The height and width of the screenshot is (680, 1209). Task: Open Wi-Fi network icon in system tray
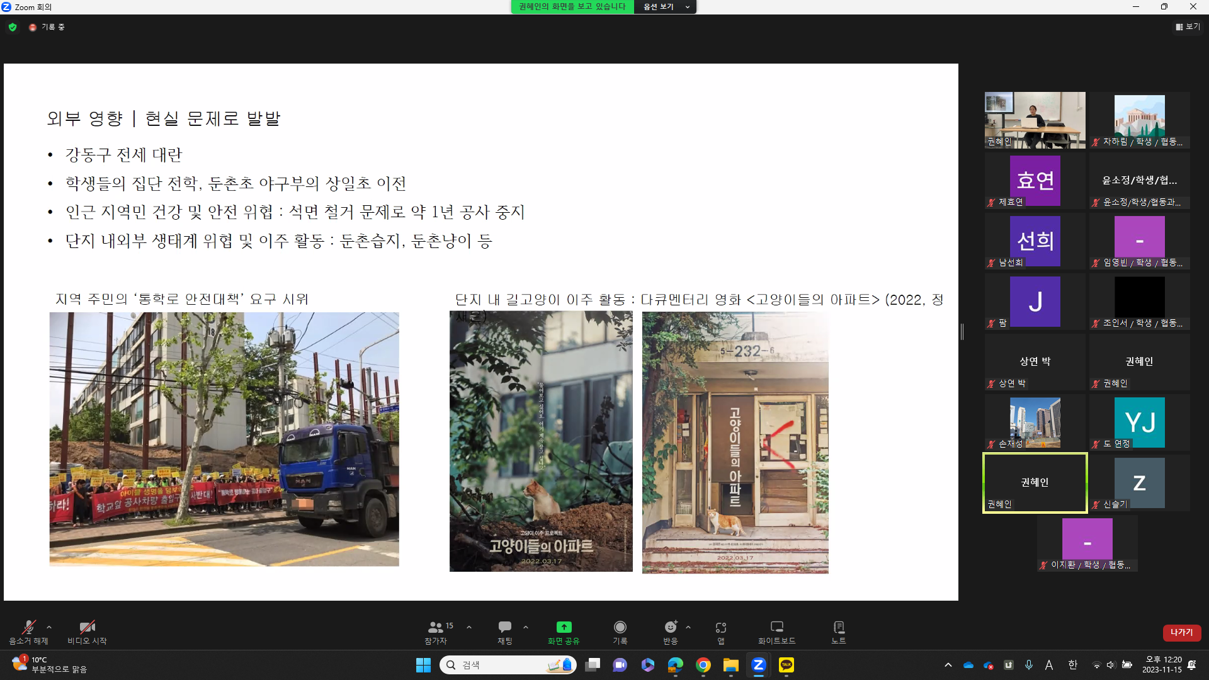pos(1097,665)
